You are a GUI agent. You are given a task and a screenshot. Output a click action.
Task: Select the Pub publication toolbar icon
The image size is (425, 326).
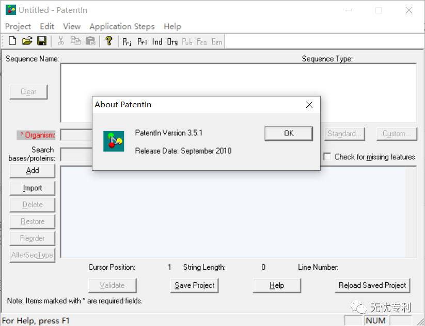pyautogui.click(x=187, y=42)
